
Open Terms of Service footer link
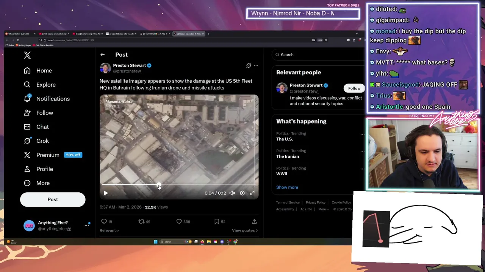tap(288, 202)
